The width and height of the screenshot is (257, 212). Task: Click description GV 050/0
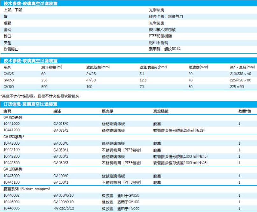[x=61, y=143]
